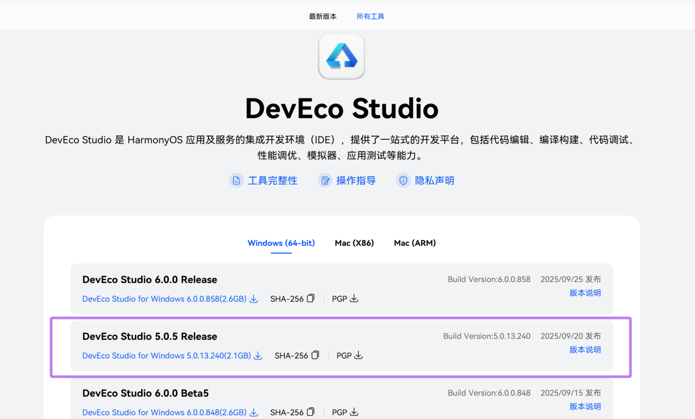
Task: Click PGP label in 6.0.0 Release row
Action: point(339,299)
